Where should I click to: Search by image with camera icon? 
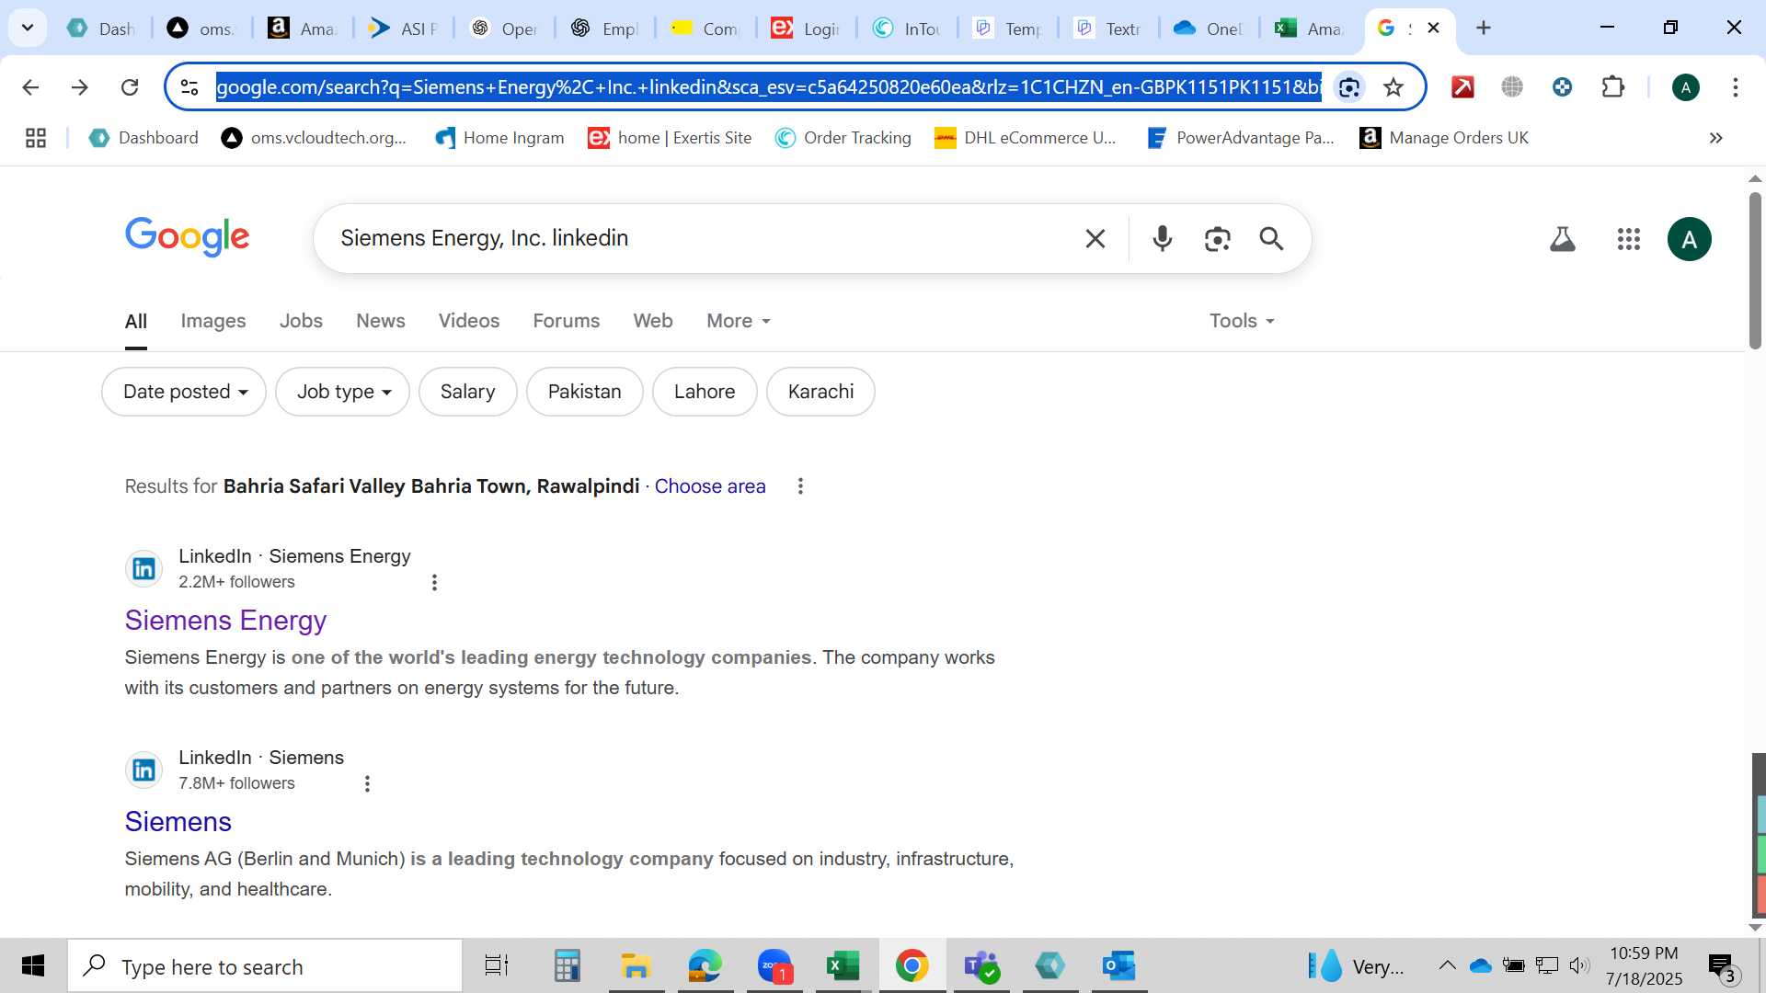pyautogui.click(x=1218, y=239)
